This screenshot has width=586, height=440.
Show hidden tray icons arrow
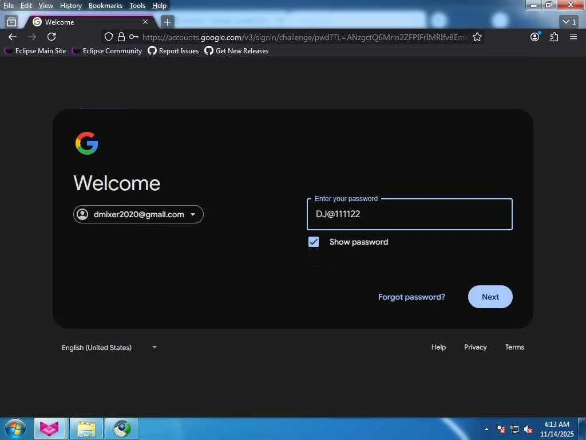(x=486, y=429)
